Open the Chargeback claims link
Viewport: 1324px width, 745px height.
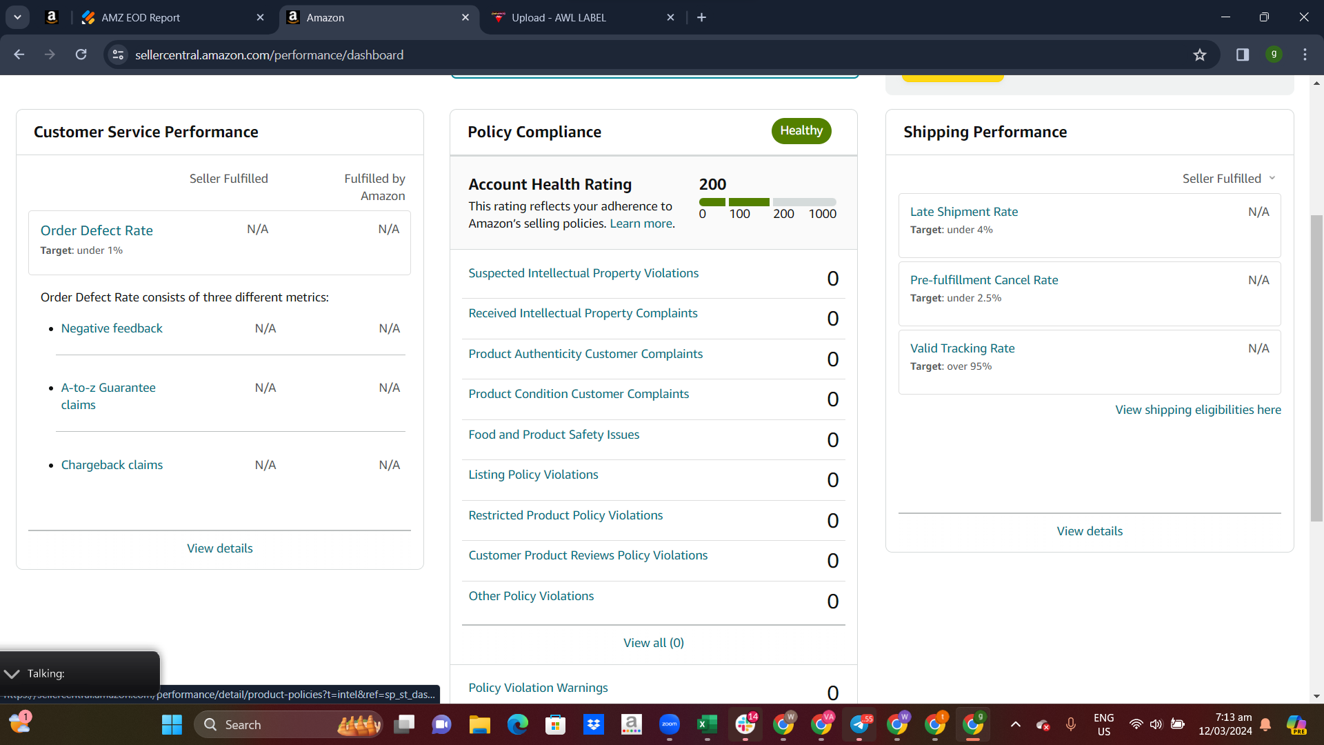coord(112,465)
